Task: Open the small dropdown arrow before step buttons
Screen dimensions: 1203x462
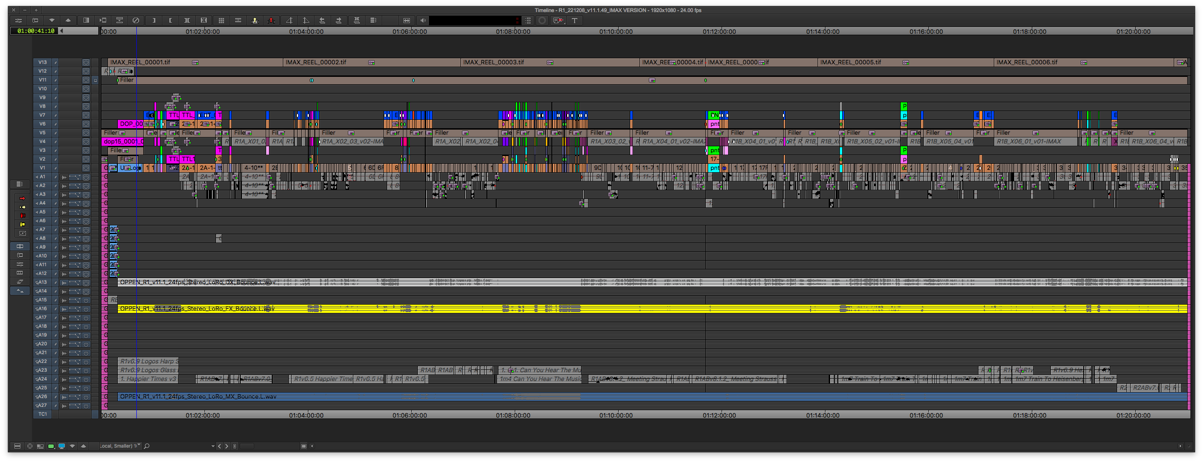Action: (x=213, y=446)
